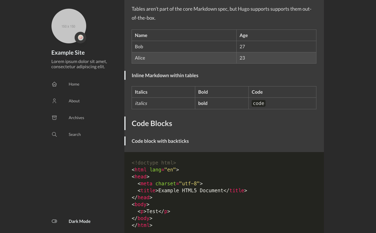Click the '<p>Test</p>' code line
The image size is (376, 233).
click(154, 211)
